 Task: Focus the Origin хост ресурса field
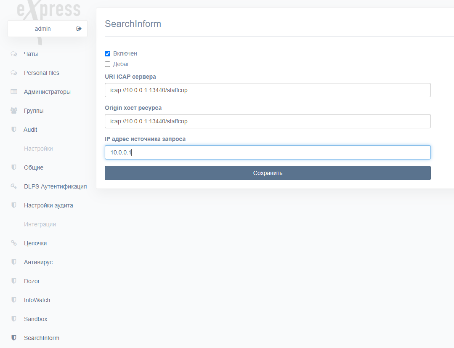(x=267, y=121)
